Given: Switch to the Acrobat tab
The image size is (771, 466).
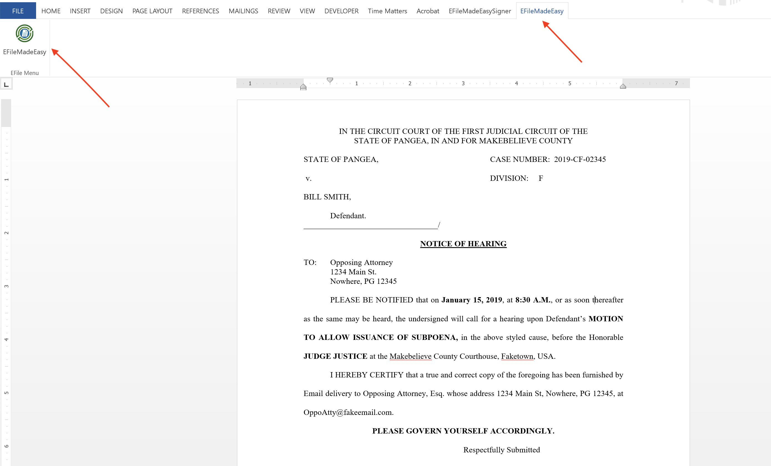Looking at the screenshot, I should click(427, 11).
